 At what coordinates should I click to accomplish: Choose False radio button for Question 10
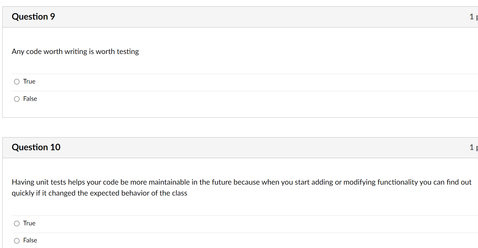(x=17, y=241)
